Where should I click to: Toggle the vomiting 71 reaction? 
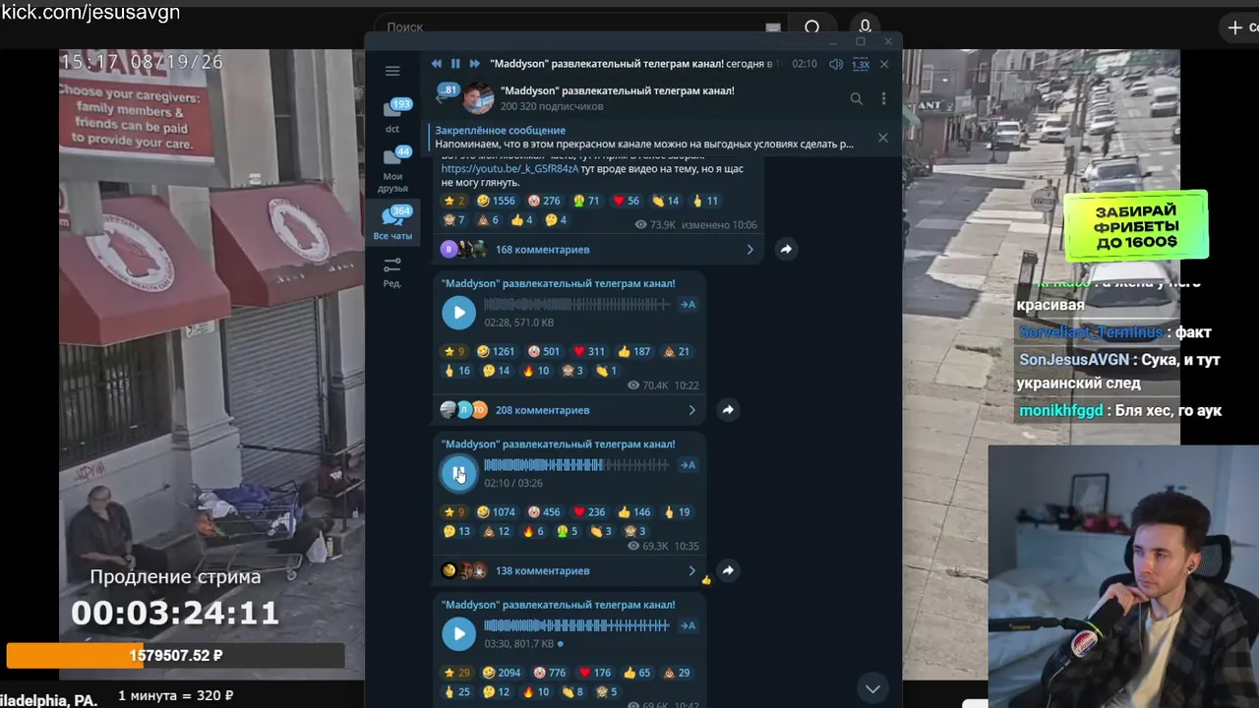[x=586, y=201]
